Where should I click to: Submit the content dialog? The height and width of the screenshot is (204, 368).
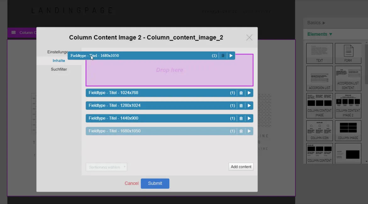tap(155, 183)
